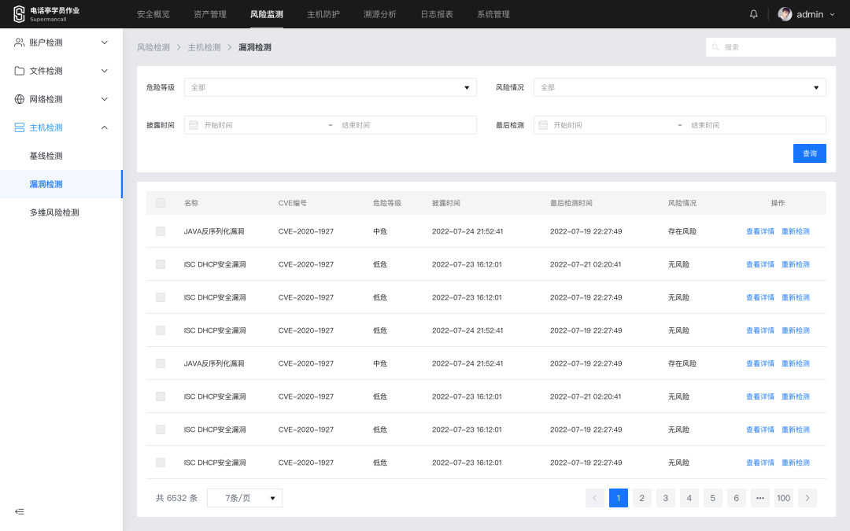Go to the 日志报表 tab
The image size is (850, 531).
(x=437, y=14)
